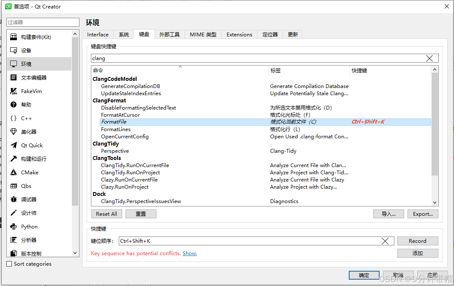Sort by the 命令 column header

pyautogui.click(x=180, y=70)
